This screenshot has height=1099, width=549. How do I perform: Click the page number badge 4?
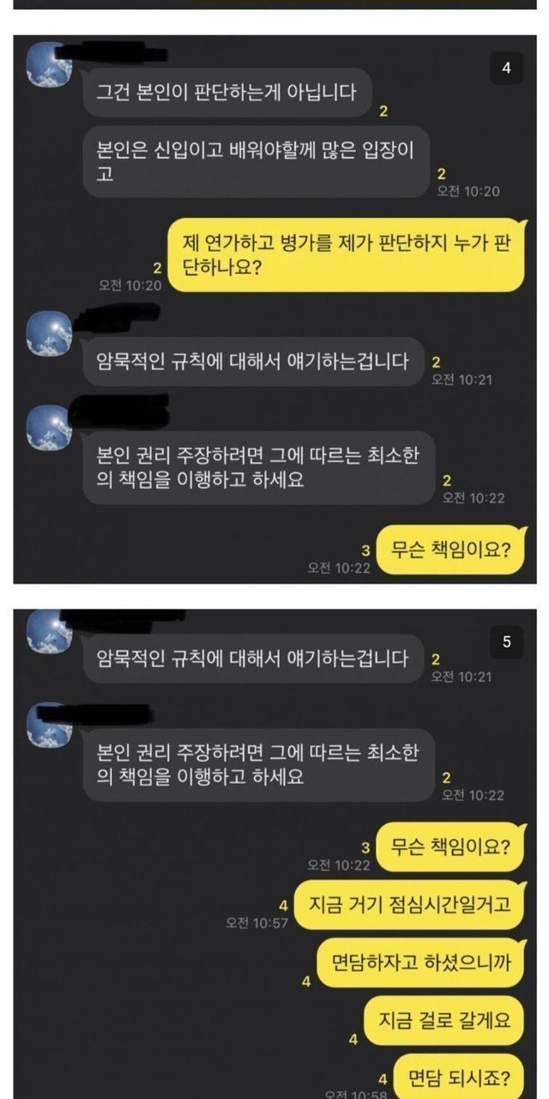coord(506,68)
